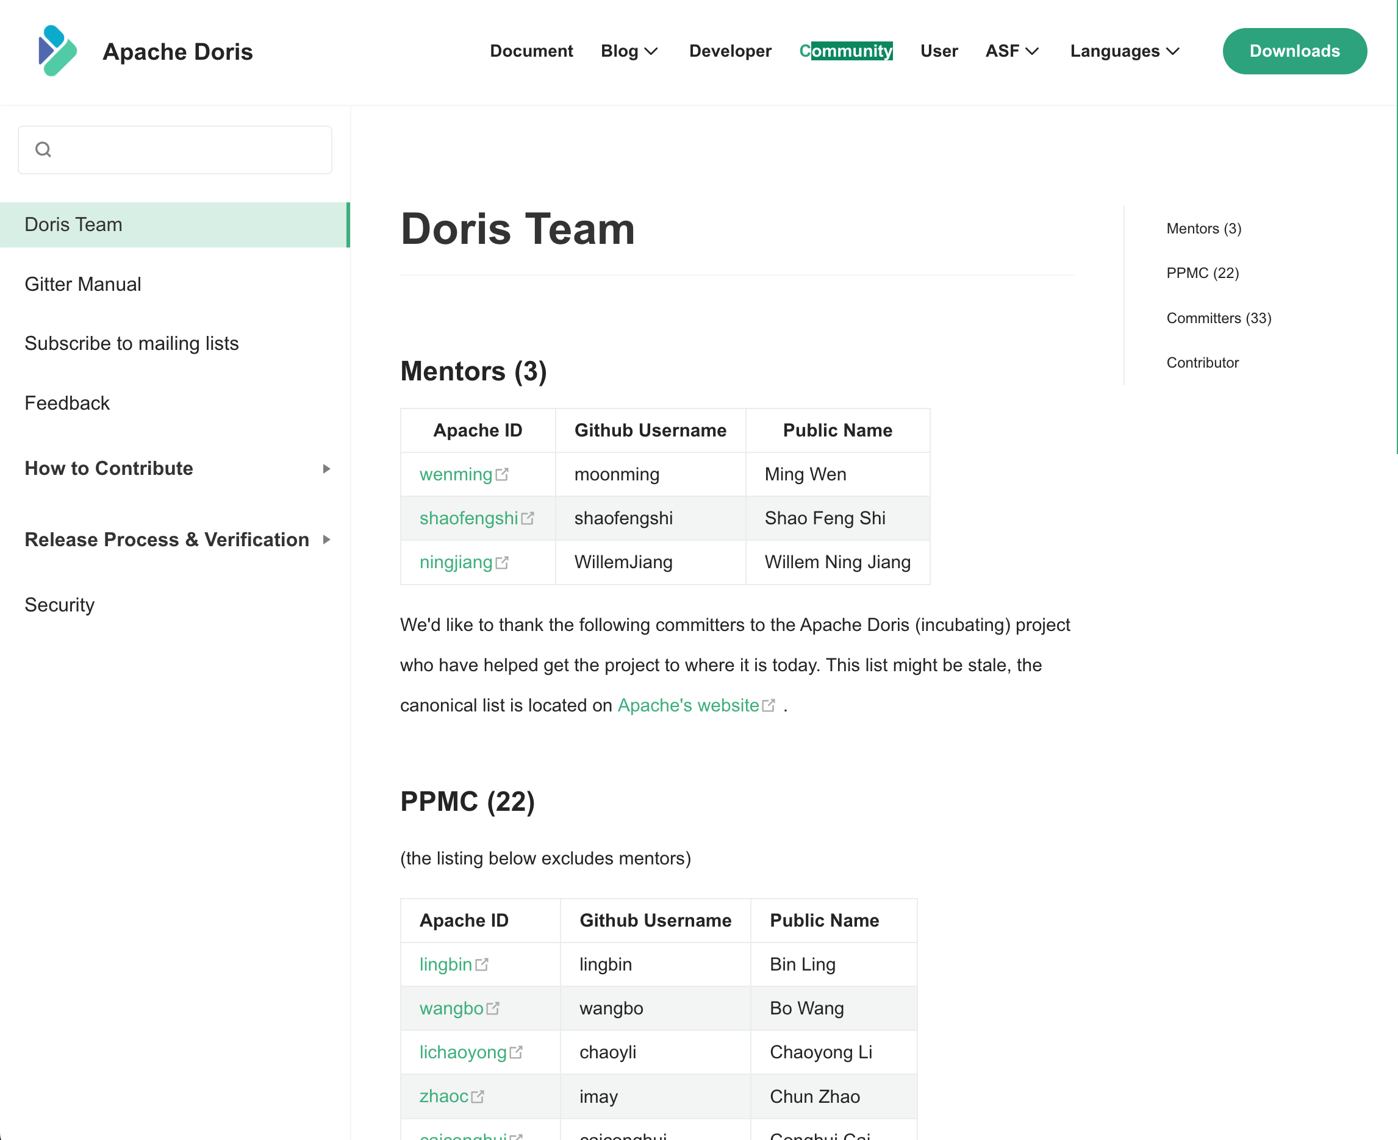Open Gitter Manual in the sidebar
Image resolution: width=1398 pixels, height=1140 pixels.
(x=83, y=284)
